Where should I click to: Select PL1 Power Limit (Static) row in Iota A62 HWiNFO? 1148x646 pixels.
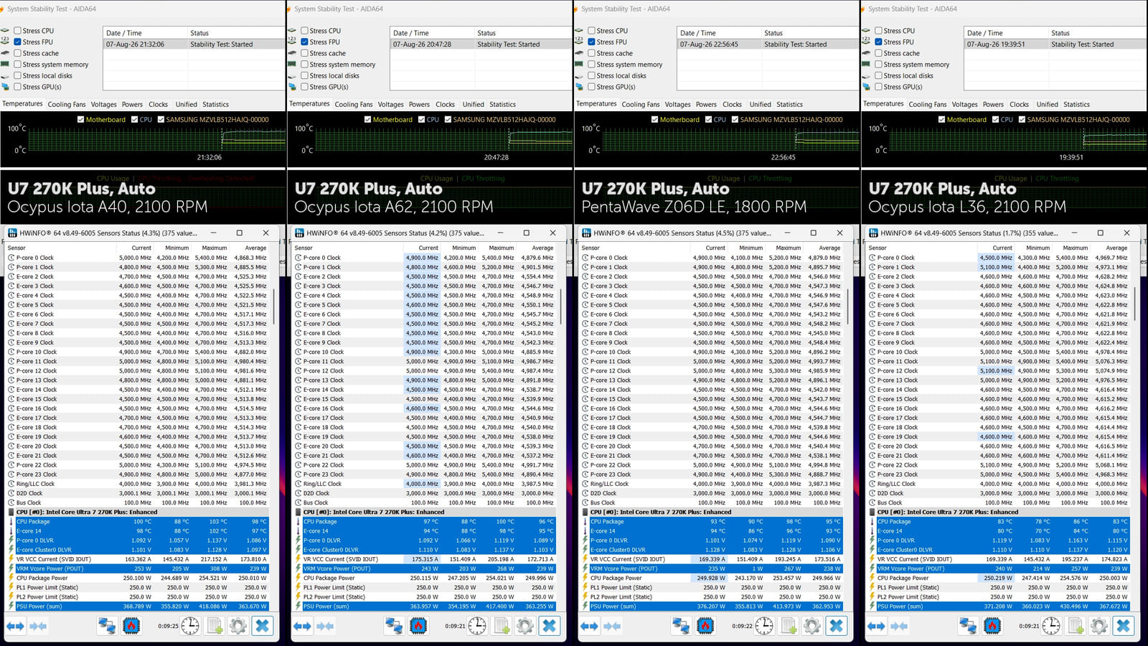point(424,587)
